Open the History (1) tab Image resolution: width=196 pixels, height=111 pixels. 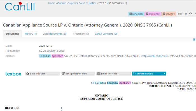tap(31, 34)
